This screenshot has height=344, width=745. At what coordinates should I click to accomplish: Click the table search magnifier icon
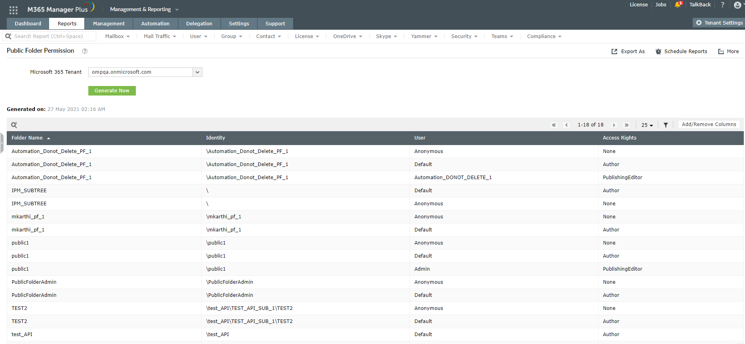14,125
